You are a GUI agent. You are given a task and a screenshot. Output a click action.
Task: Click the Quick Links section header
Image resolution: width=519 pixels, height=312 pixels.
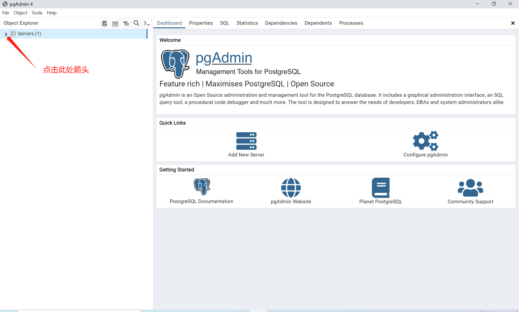(x=172, y=123)
